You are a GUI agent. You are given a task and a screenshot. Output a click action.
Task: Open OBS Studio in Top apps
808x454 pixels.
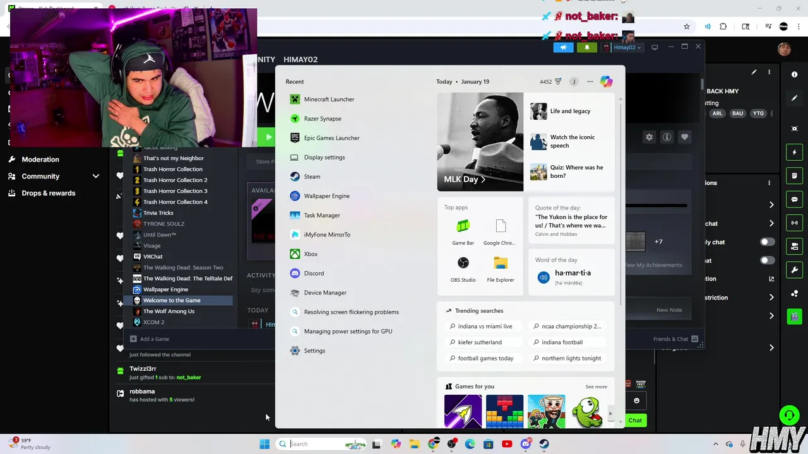coord(463,269)
